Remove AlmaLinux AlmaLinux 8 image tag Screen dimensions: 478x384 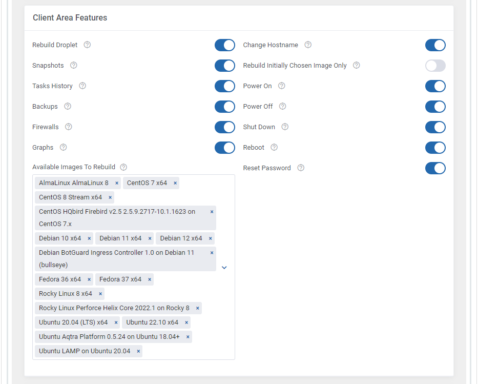point(117,183)
